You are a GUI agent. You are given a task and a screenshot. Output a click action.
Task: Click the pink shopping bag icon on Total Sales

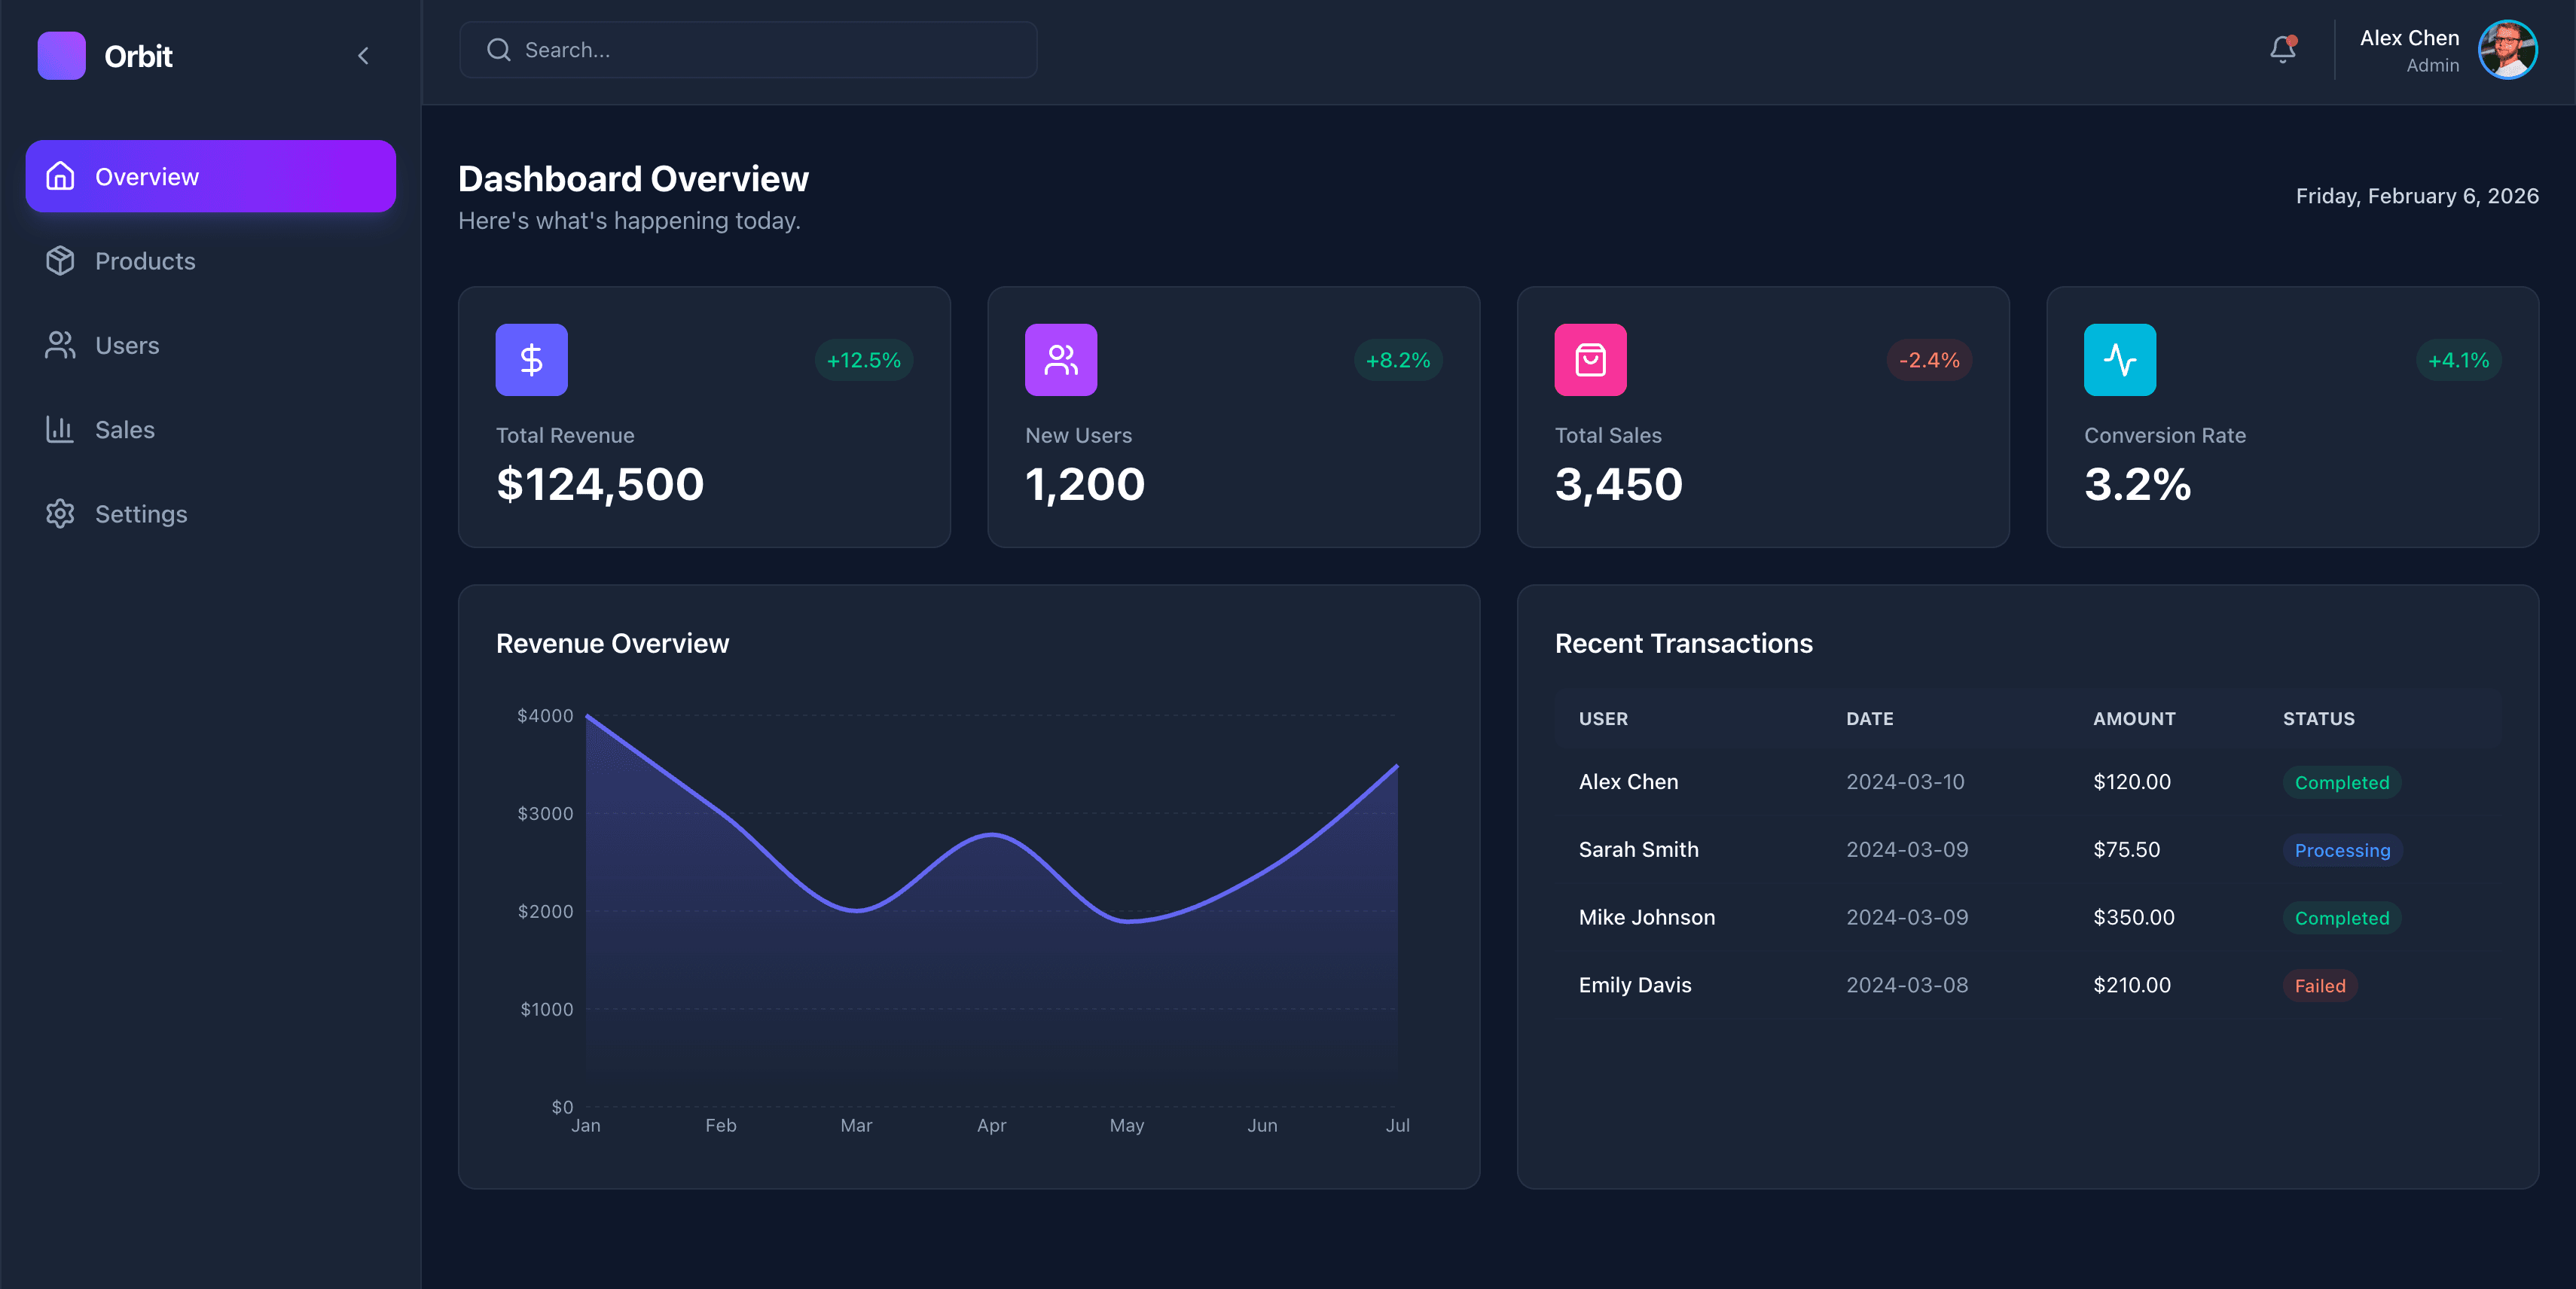pyautogui.click(x=1590, y=358)
